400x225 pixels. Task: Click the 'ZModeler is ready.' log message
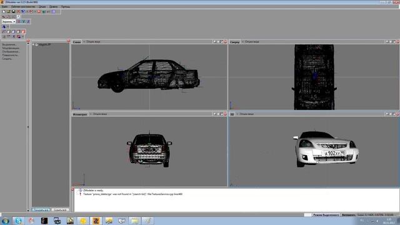pos(93,190)
